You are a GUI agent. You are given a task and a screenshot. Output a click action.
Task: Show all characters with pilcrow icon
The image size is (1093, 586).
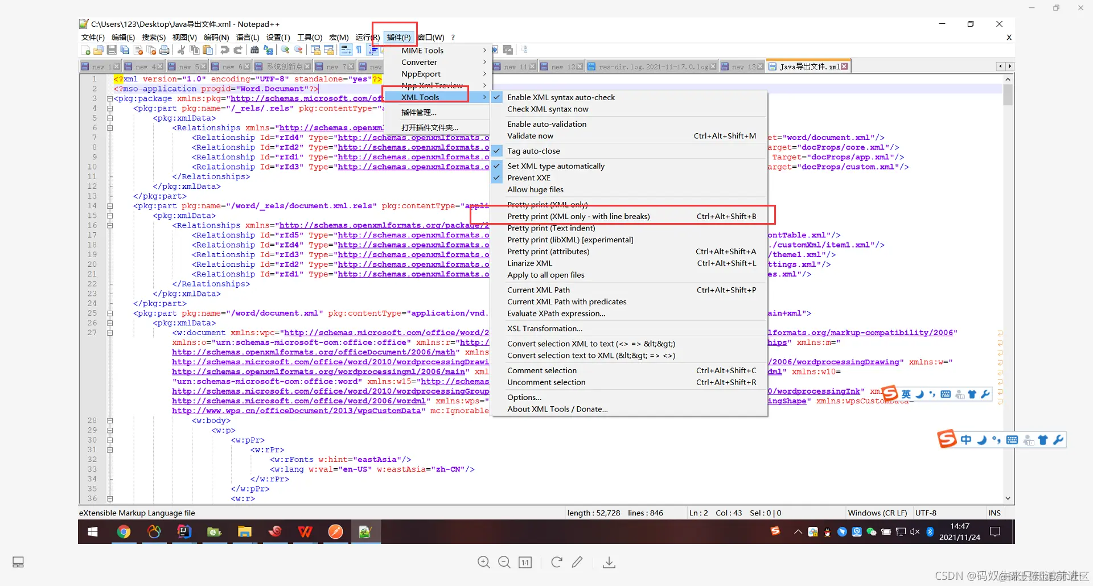359,50
